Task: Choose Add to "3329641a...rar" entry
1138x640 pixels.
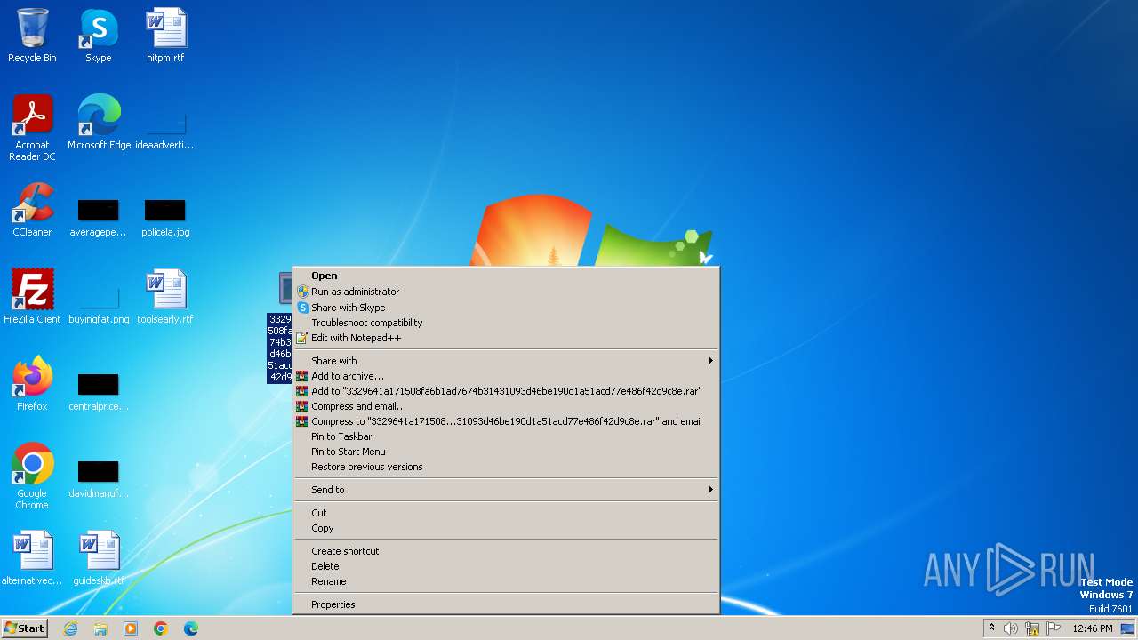Action: [506, 391]
